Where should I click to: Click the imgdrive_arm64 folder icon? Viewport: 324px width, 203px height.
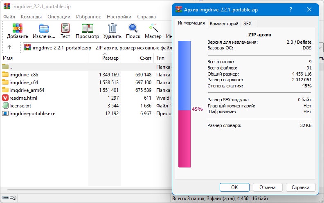point(5,90)
